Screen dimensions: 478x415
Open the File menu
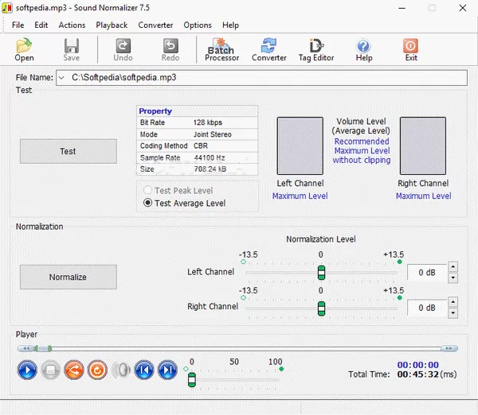pyautogui.click(x=18, y=25)
